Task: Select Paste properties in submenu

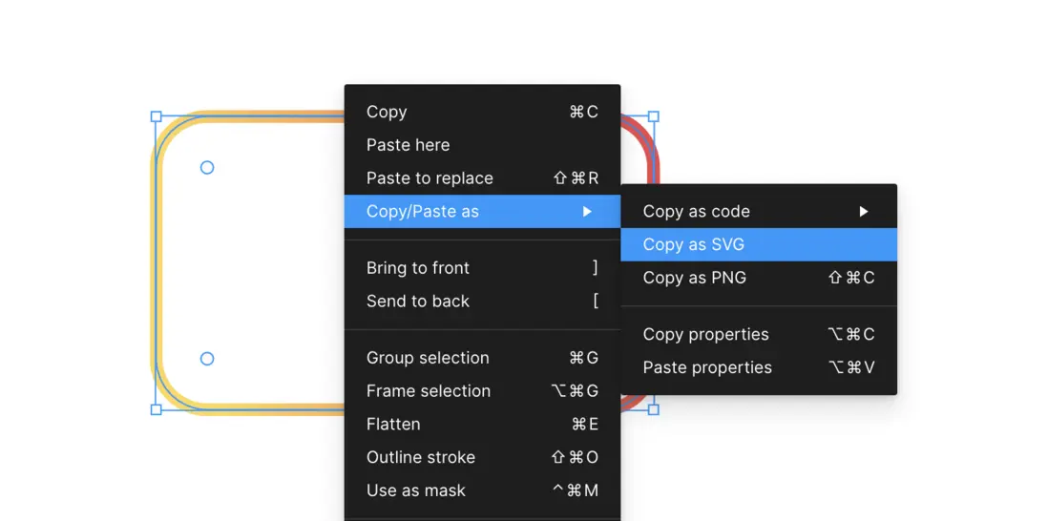Action: pos(707,367)
